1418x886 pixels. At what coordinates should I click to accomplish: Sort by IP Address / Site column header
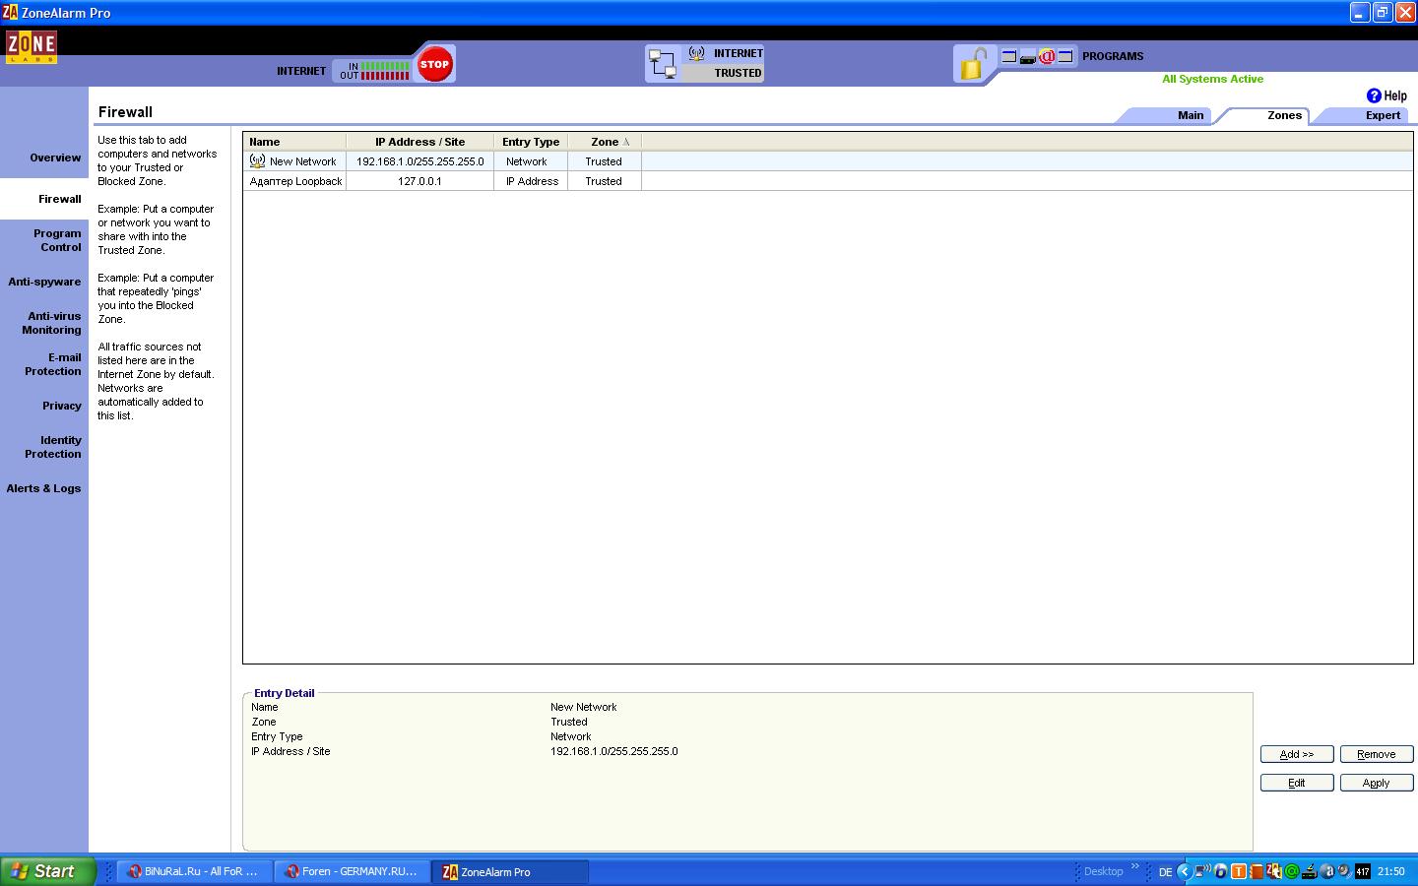click(419, 142)
